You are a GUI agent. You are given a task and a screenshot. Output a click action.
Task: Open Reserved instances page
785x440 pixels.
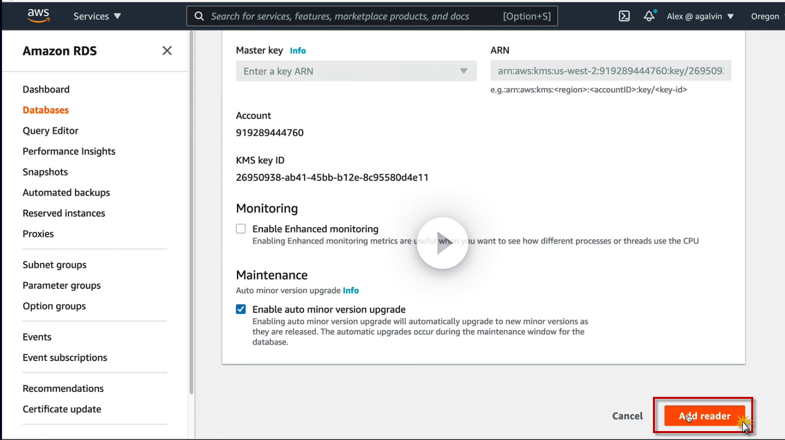click(x=64, y=213)
